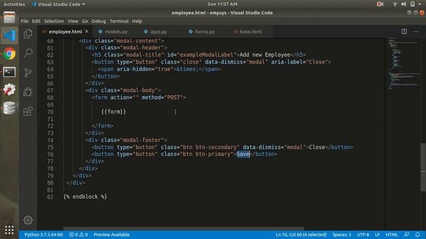Open the Debug menu
This screenshot has height=239, width=426.
tap(99, 21)
